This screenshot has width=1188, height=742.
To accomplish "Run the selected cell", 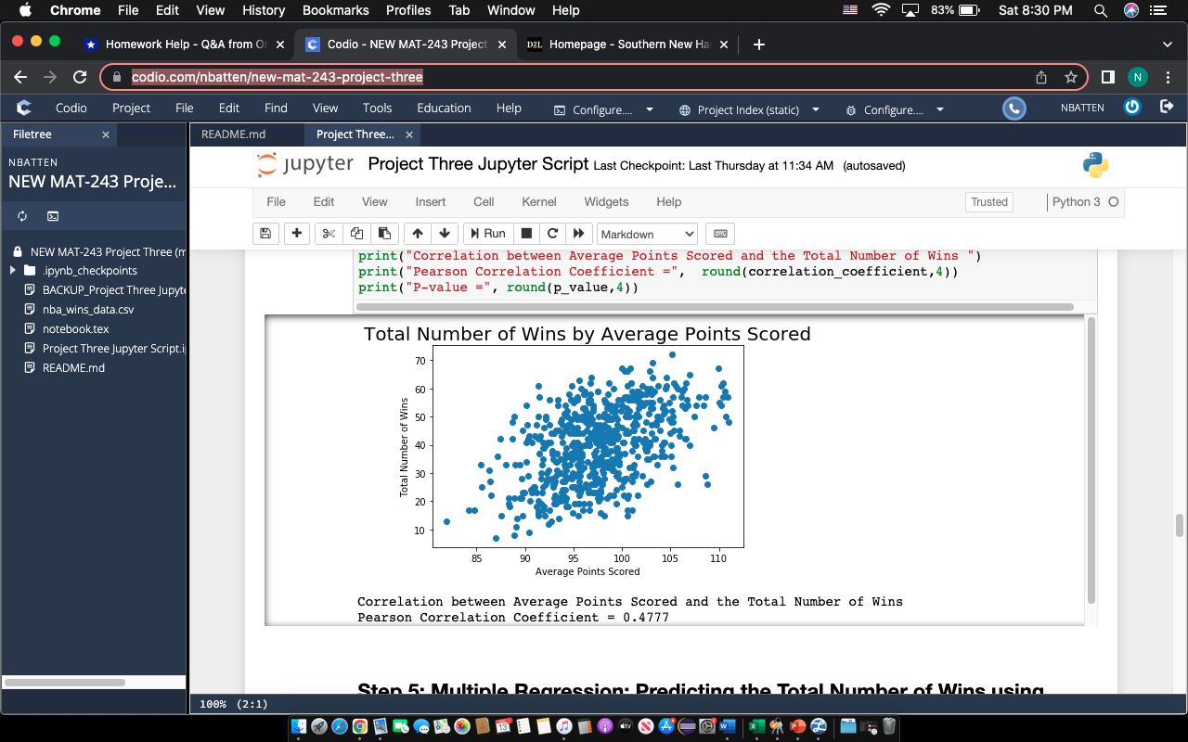I will (486, 233).
